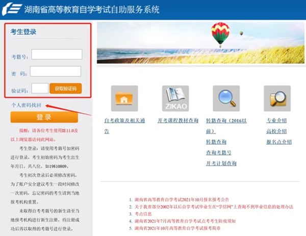306x236 pixels.
Task: Click the folder home icon for policy notices
Action: coord(124,98)
